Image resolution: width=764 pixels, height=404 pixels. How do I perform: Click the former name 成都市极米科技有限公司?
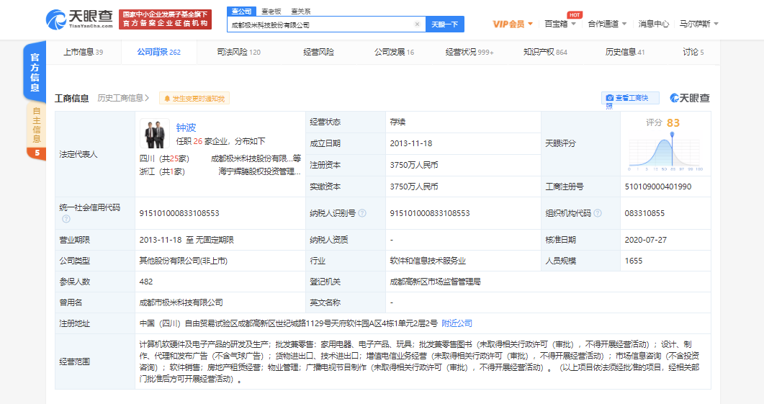pos(181,302)
